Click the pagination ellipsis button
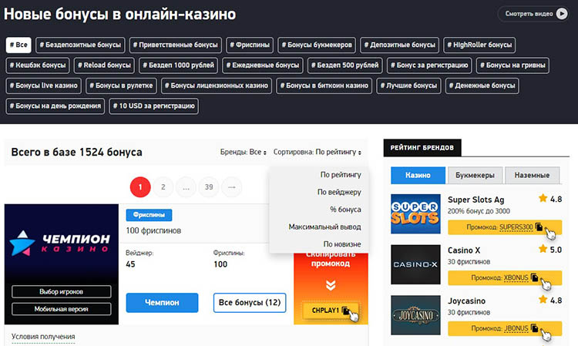This screenshot has width=578, height=346. (187, 187)
